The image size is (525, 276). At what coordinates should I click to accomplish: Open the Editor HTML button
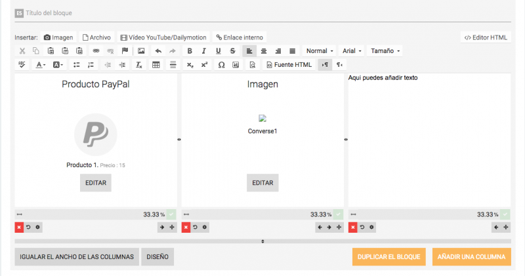pyautogui.click(x=486, y=37)
